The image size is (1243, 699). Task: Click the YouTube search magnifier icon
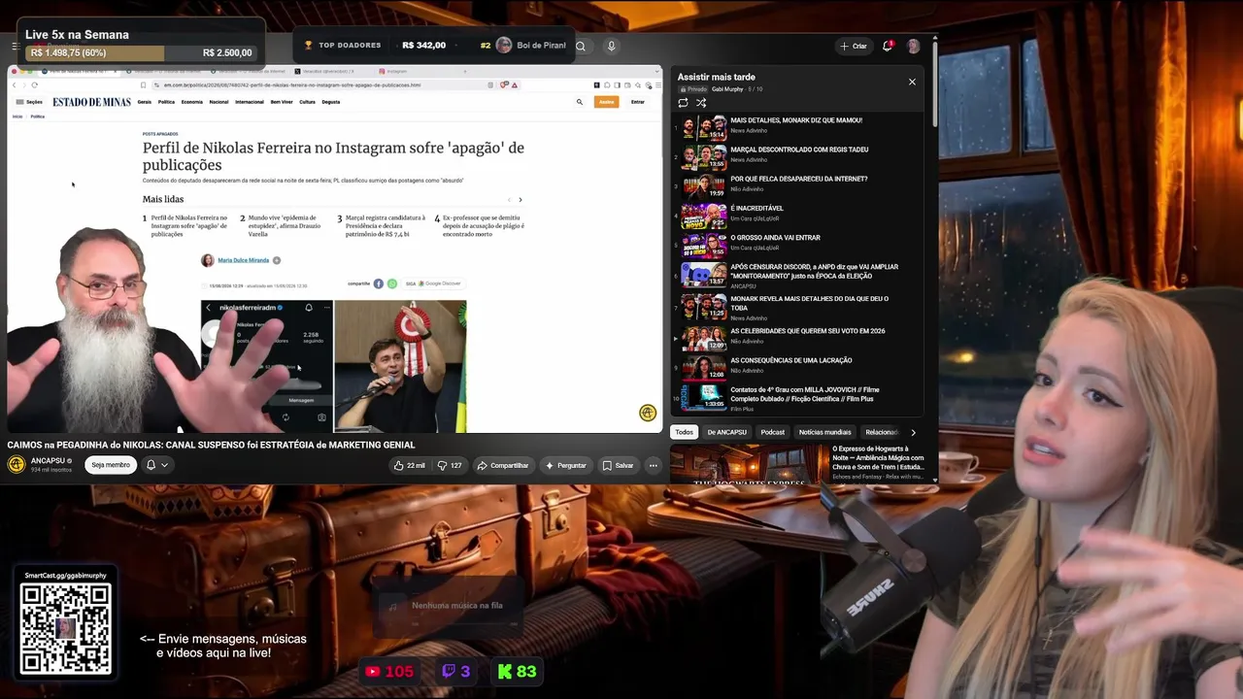580,46
